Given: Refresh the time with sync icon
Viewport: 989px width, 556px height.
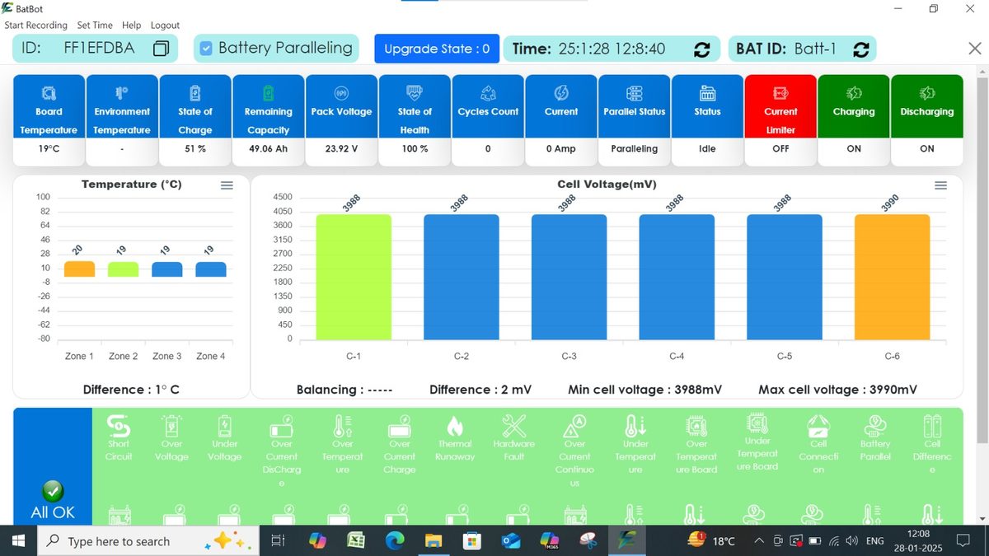Looking at the screenshot, I should click(x=701, y=49).
